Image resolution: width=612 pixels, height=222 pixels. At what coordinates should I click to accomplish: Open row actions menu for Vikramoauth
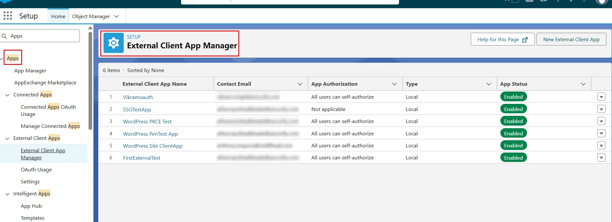click(601, 97)
